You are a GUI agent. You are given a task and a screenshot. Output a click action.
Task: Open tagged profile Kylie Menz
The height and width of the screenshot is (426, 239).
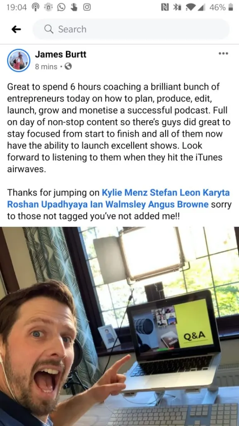[124, 193]
